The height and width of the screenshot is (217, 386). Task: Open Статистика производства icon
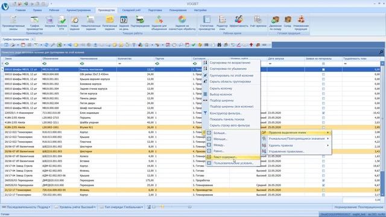click(x=206, y=23)
